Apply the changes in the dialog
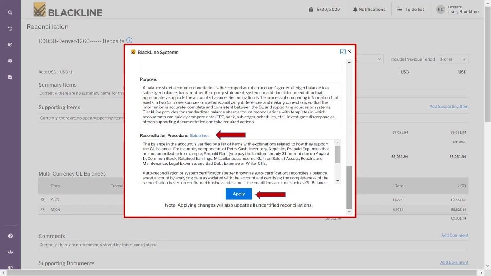The image size is (491, 276). click(239, 194)
